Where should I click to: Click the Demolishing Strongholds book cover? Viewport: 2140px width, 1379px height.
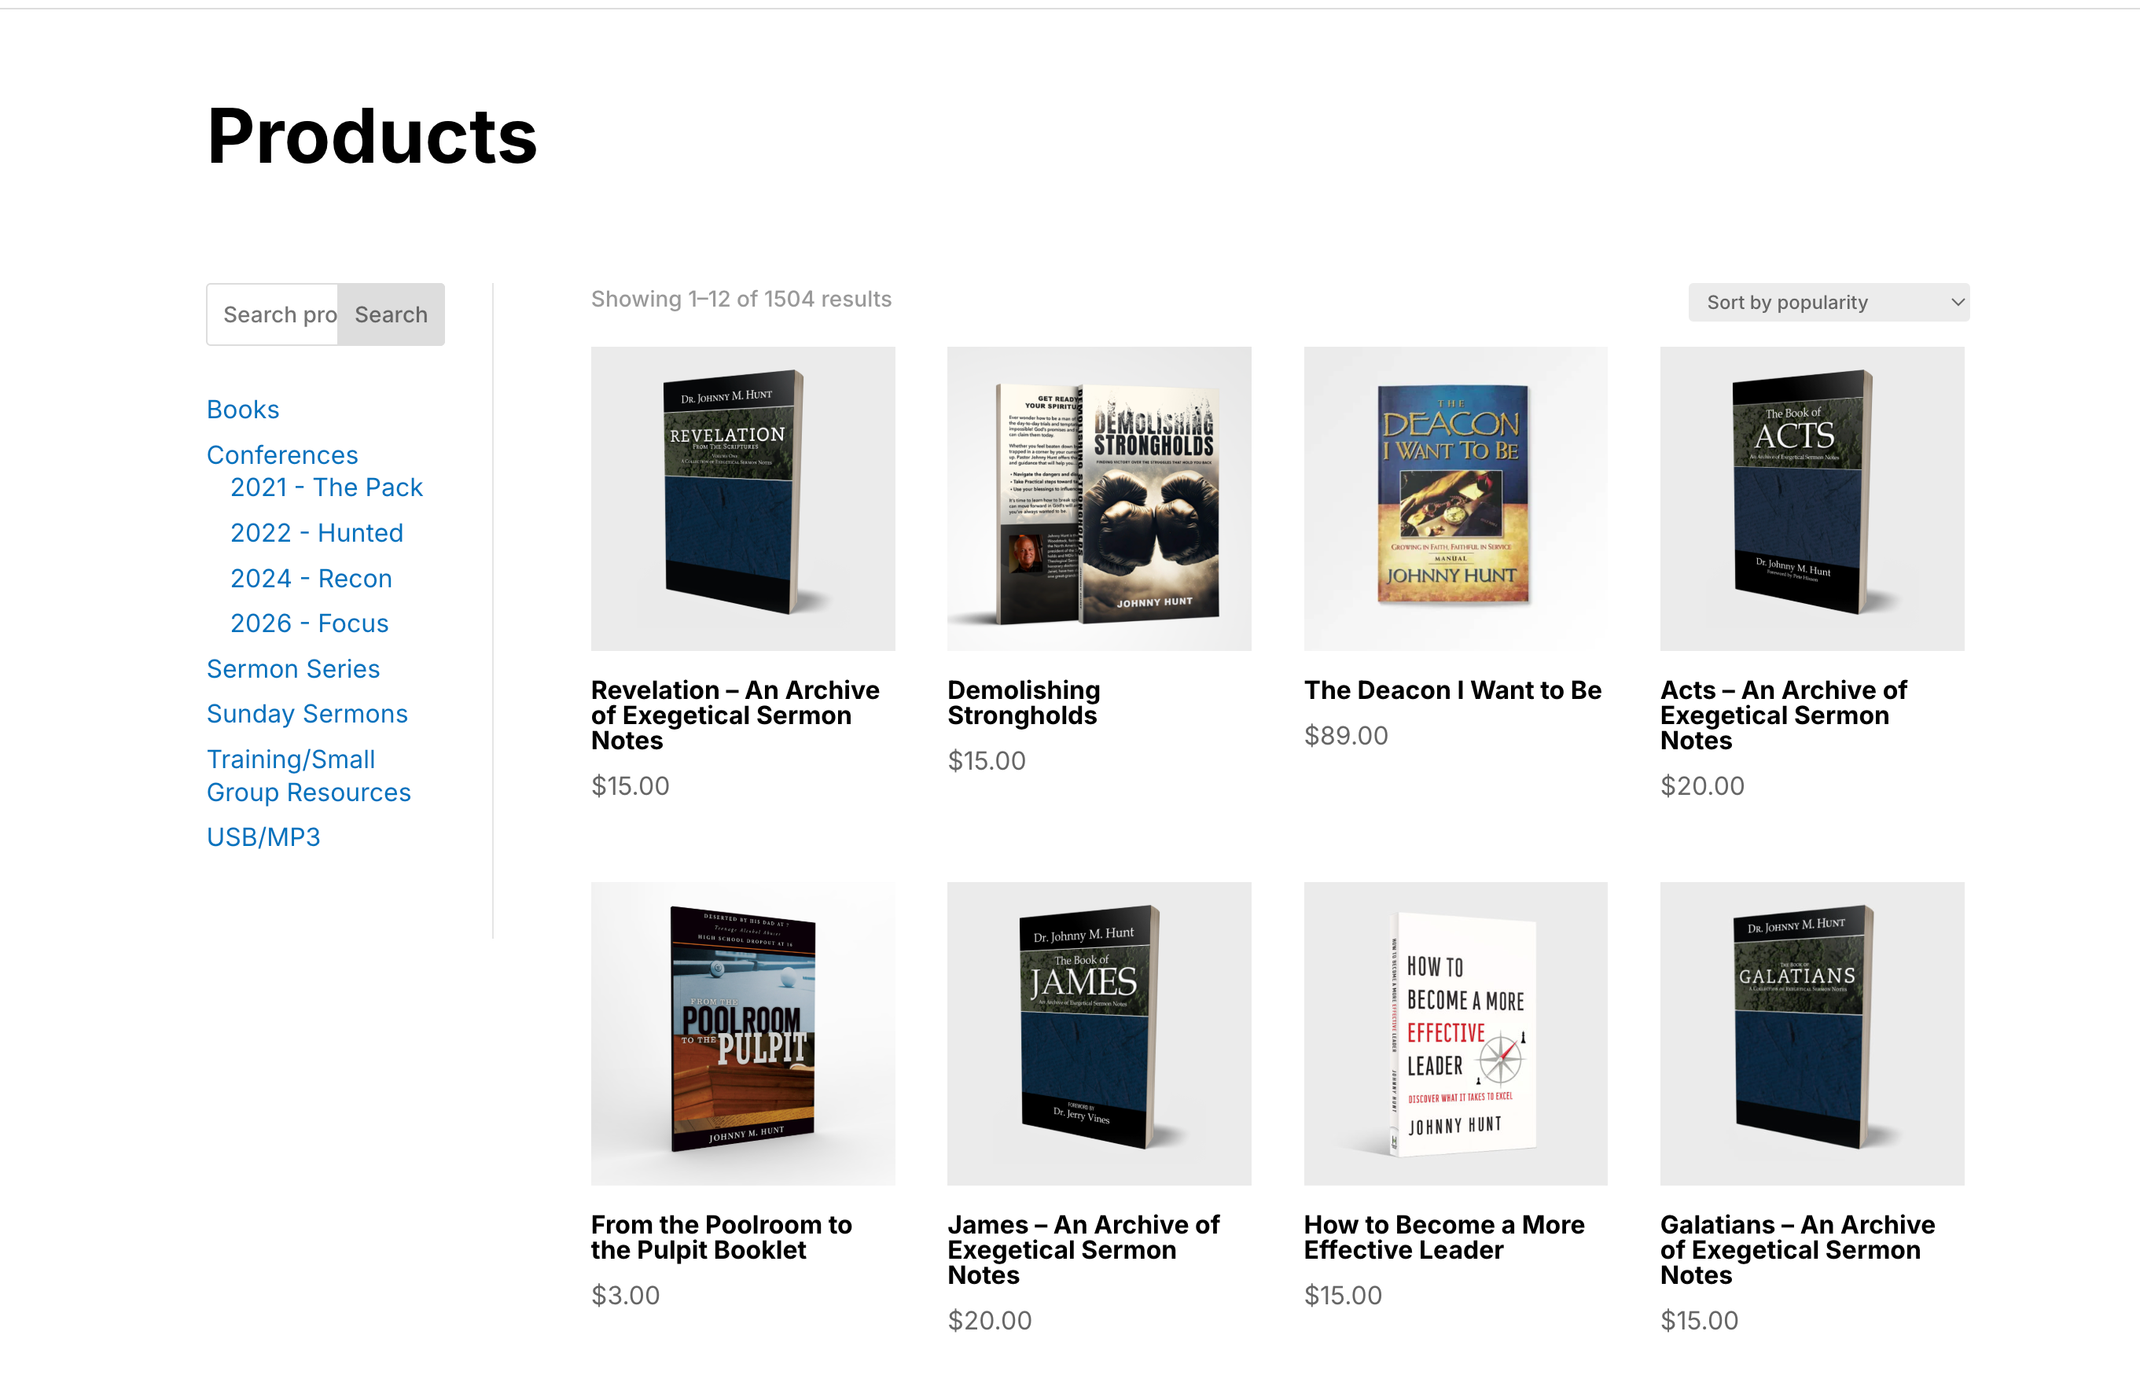point(1098,498)
